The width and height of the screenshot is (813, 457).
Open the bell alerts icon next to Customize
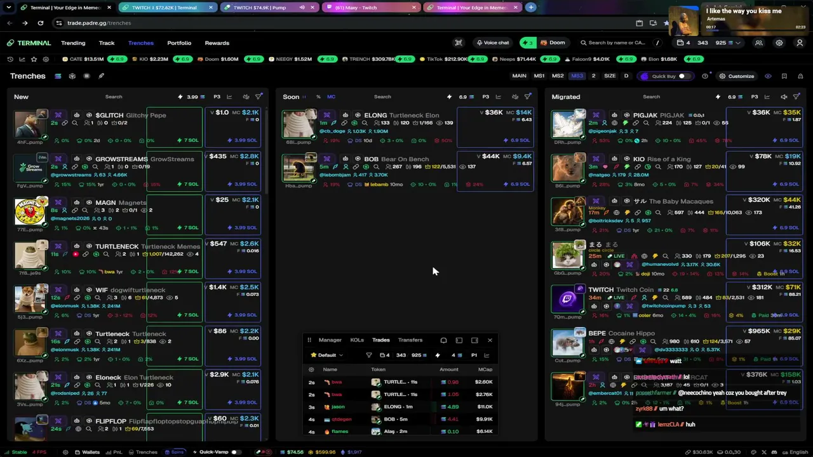point(800,76)
